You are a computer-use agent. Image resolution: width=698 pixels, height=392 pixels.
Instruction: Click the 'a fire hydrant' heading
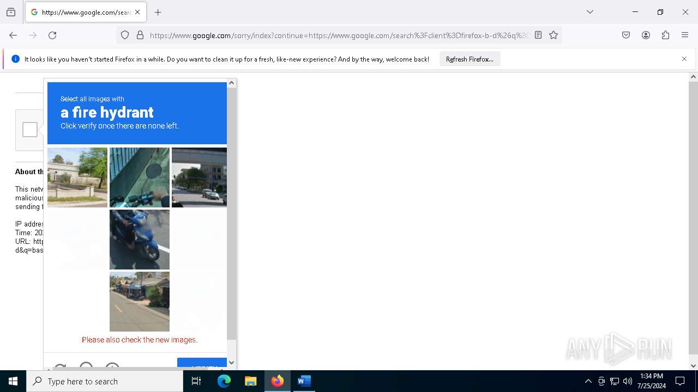[107, 112]
